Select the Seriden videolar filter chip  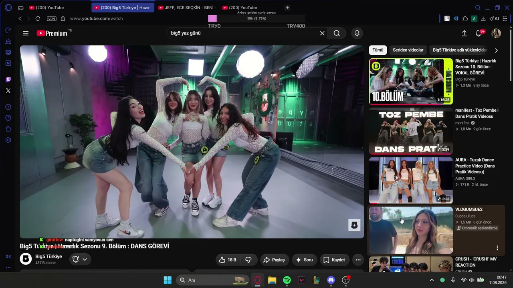pyautogui.click(x=408, y=50)
